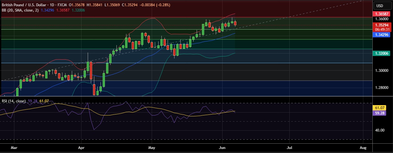This screenshot has width=393, height=153.
Task: Click the Apr date on time axis
Action: click(x=81, y=147)
